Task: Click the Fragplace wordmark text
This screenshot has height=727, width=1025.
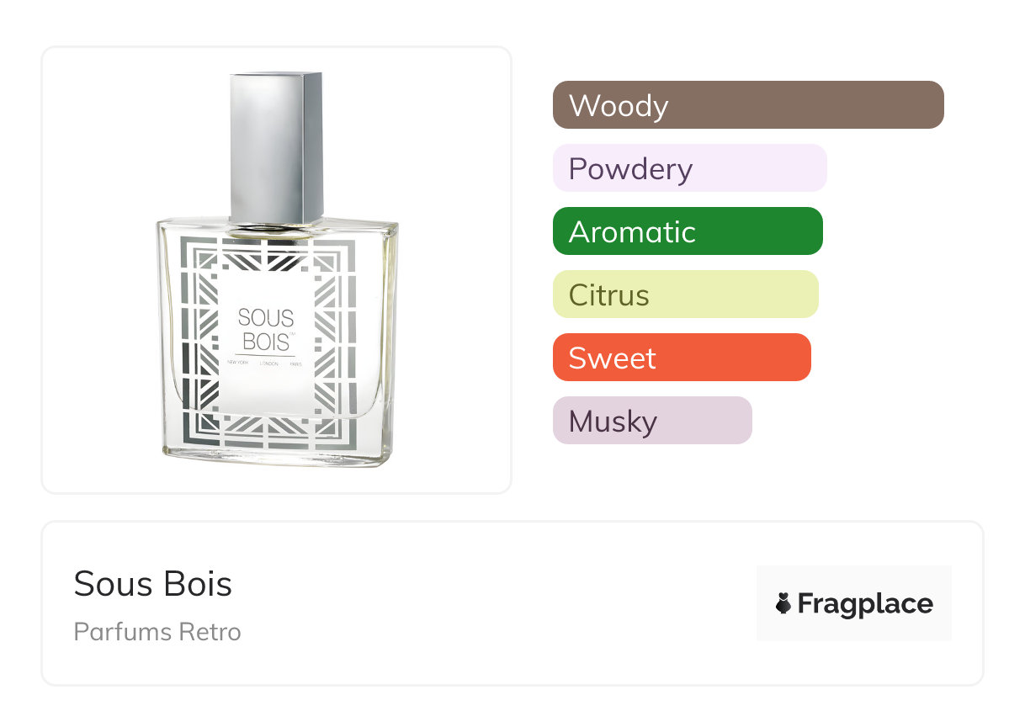Action: [865, 603]
